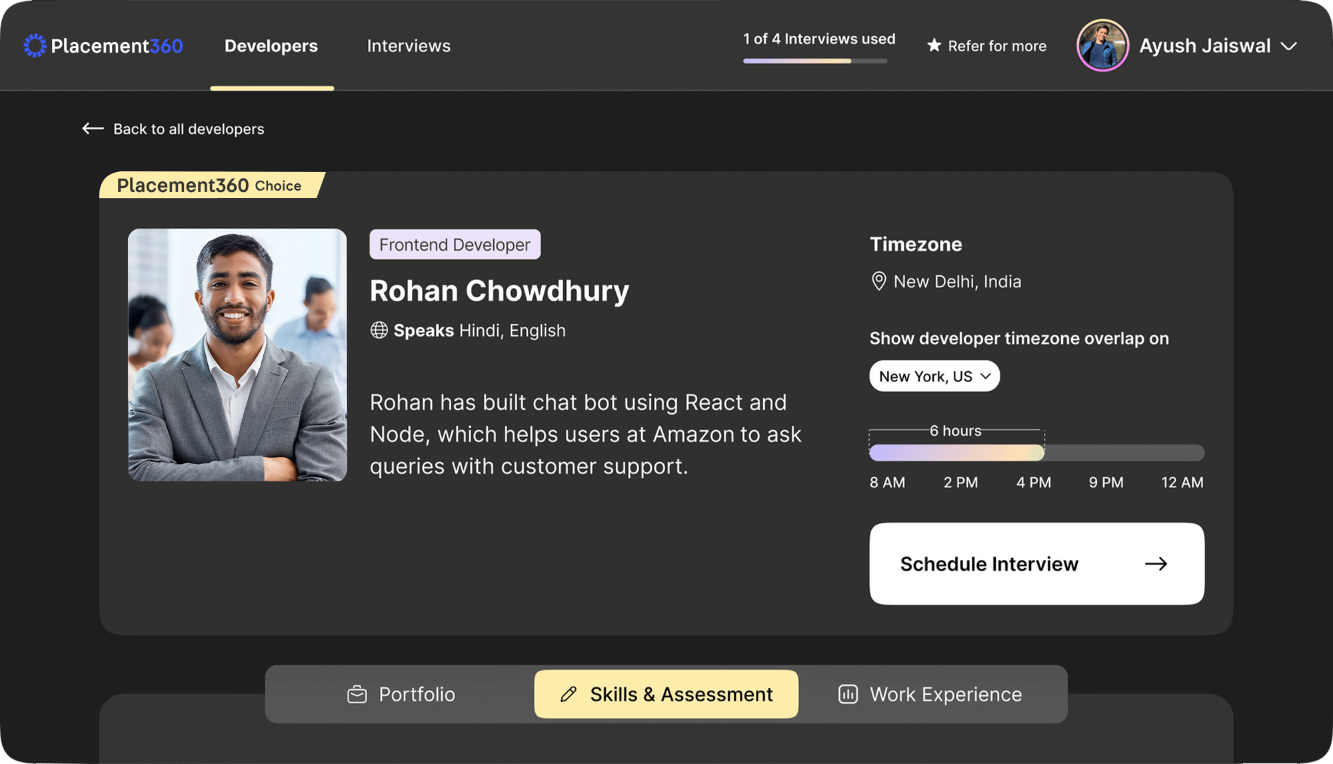Click Refer for more link
Screen dimensions: 1333x764
pos(996,46)
